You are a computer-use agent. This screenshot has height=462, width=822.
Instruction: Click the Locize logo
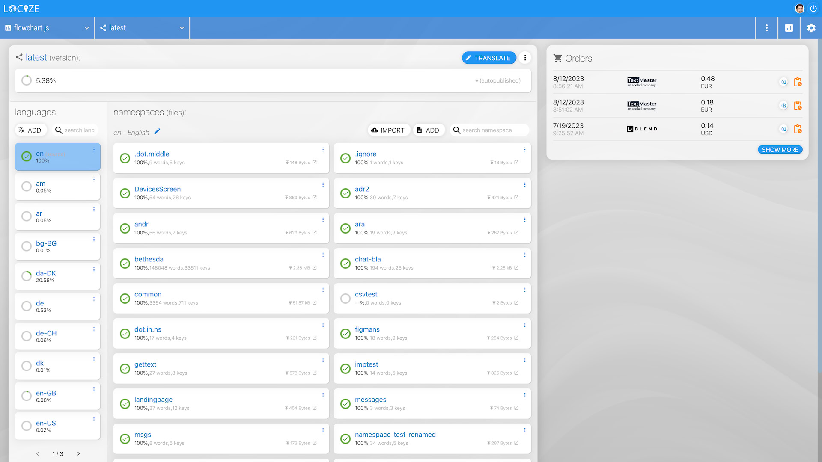coord(21,8)
